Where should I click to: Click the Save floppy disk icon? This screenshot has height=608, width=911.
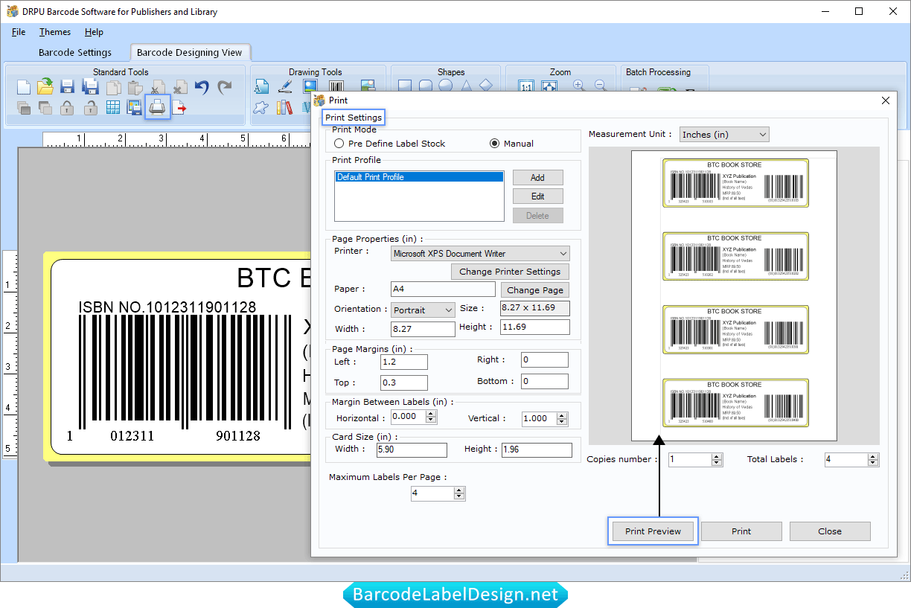pos(68,87)
